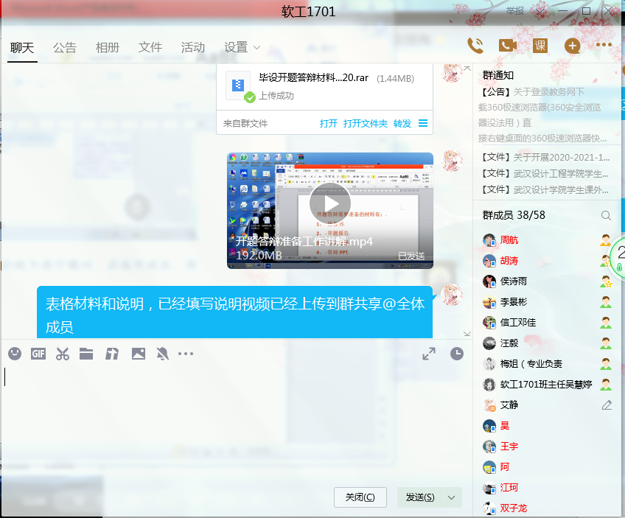Play the 开题答辩准备工作讲解.mp4 video

click(329, 203)
